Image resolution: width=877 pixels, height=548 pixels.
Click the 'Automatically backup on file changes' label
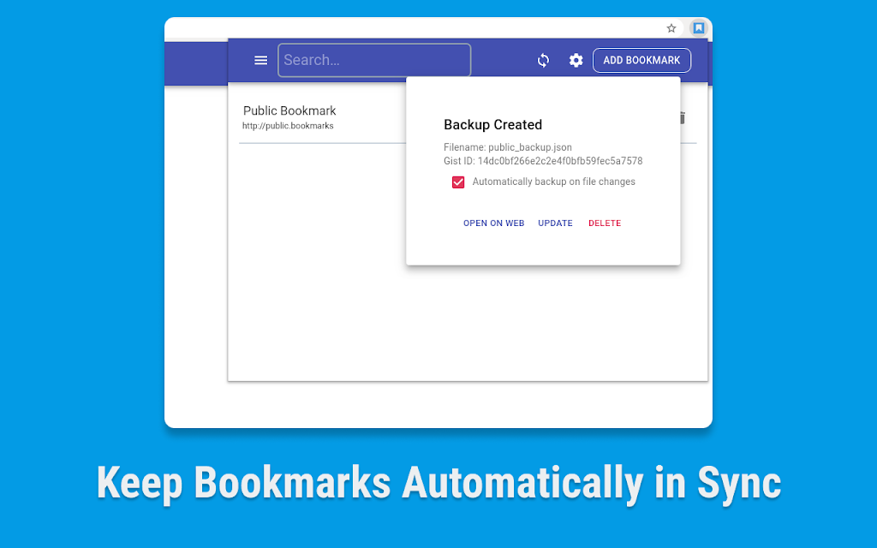click(x=554, y=182)
